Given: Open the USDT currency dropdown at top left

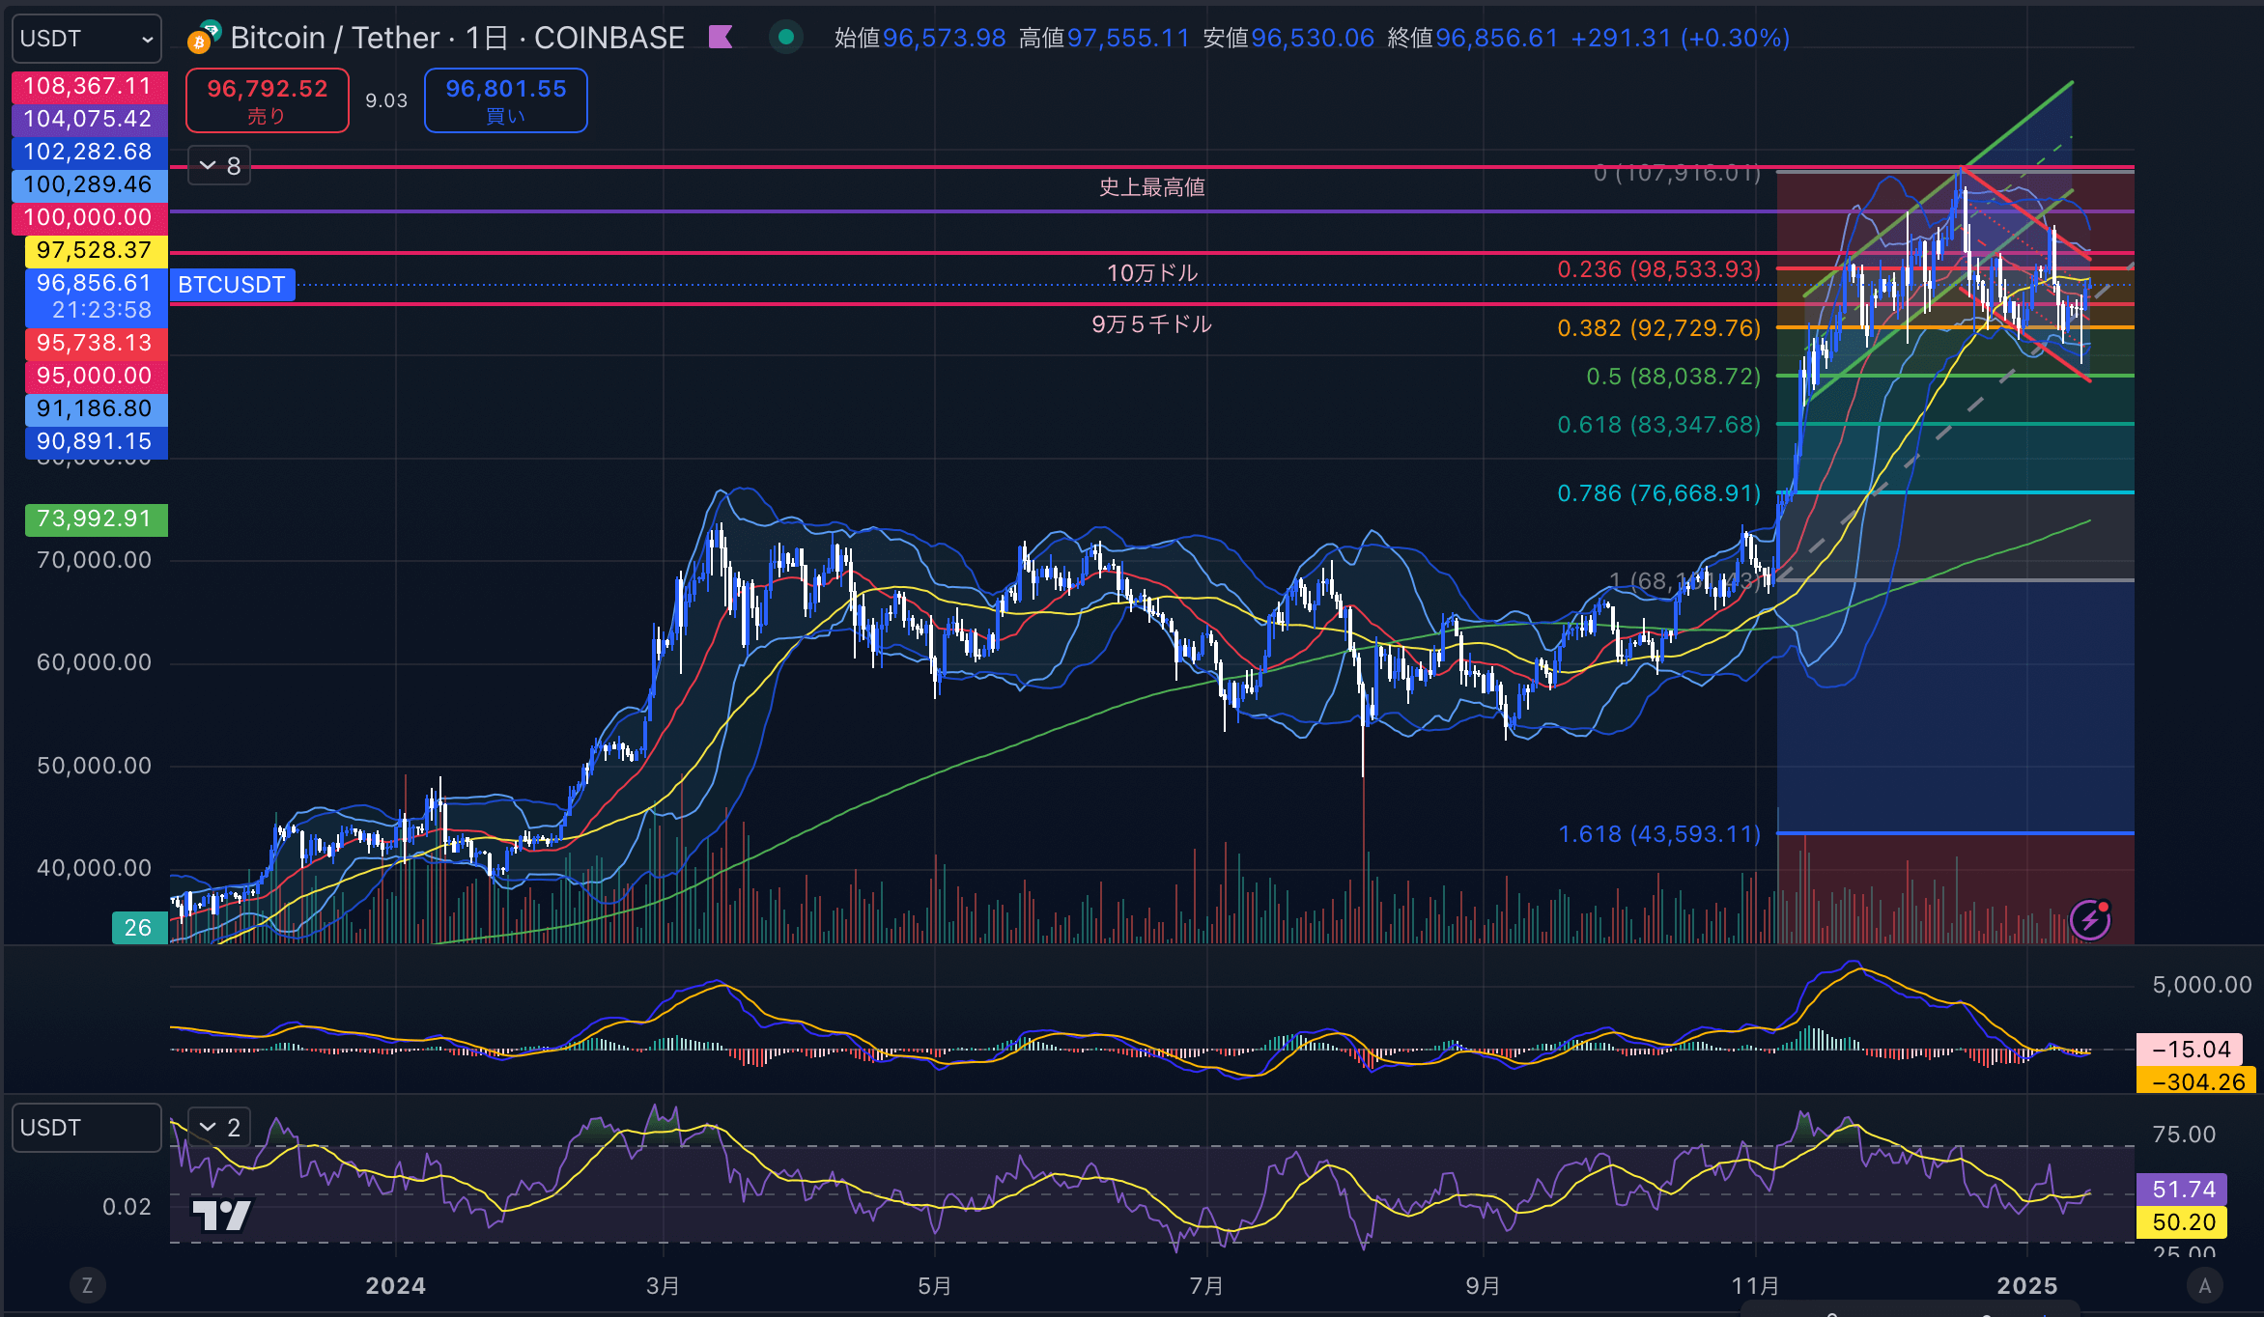Looking at the screenshot, I should (x=86, y=39).
